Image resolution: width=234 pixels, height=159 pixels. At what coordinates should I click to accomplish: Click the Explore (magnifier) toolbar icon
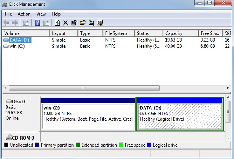[91, 23]
